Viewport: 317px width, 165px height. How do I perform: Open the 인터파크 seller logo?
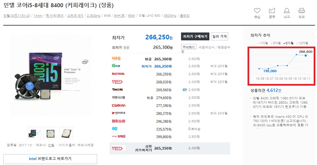[119, 113]
